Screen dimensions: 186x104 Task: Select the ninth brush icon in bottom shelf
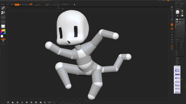[45, 102]
